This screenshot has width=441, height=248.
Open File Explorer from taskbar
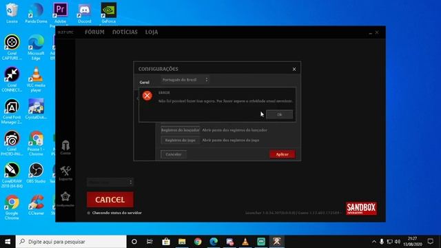[x=182, y=242]
